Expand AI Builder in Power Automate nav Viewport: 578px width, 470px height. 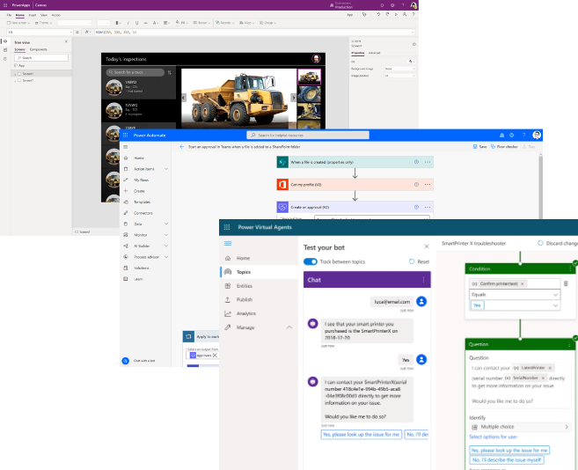[166, 246]
